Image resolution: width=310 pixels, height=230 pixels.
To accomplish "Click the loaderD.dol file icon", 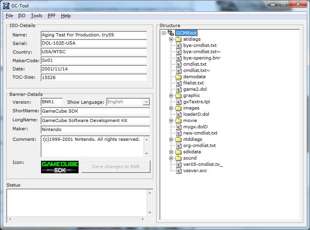I will click(179, 115).
